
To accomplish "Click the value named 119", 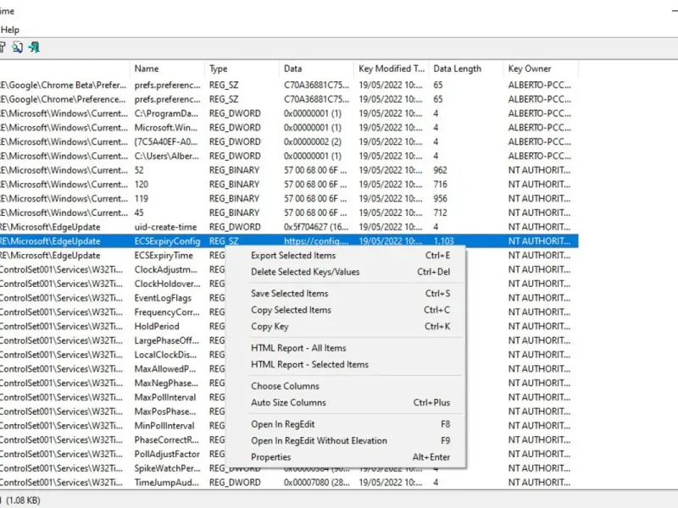I will coord(142,199).
